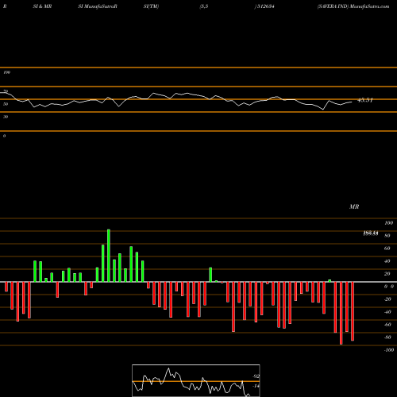
Task: Click the tallest green MR histogram bar
Action: [109, 256]
